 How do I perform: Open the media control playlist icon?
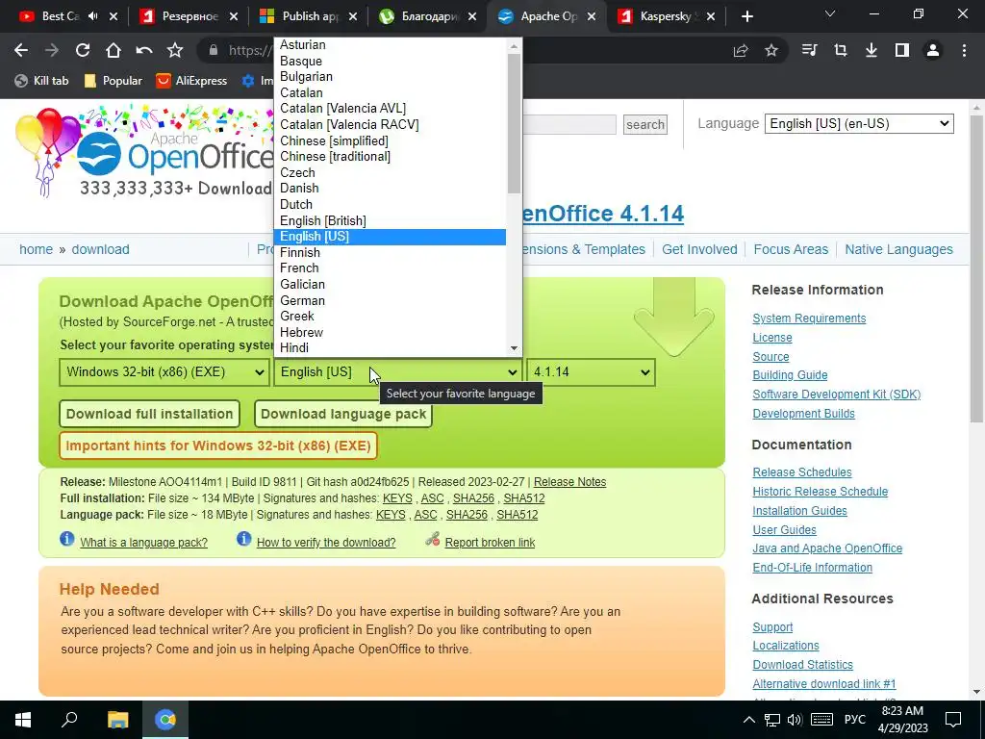pos(810,50)
